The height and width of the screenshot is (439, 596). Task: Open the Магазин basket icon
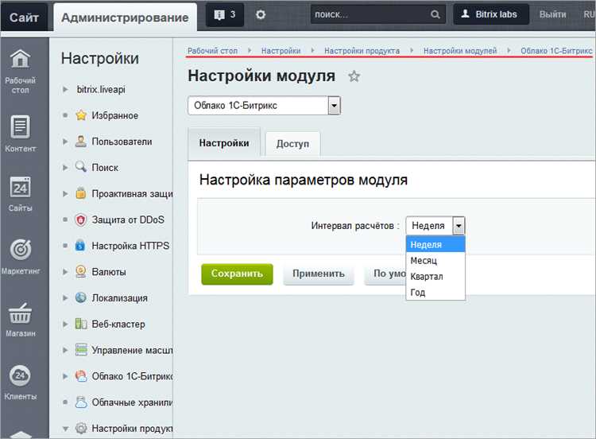20,313
